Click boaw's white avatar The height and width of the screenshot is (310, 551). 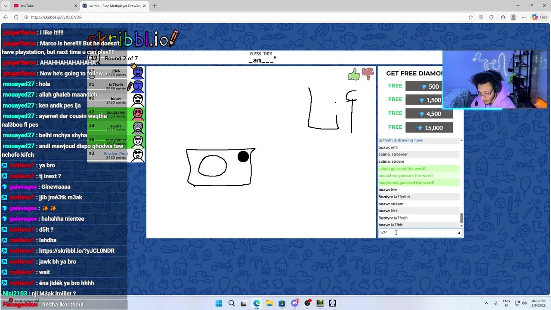tap(138, 99)
